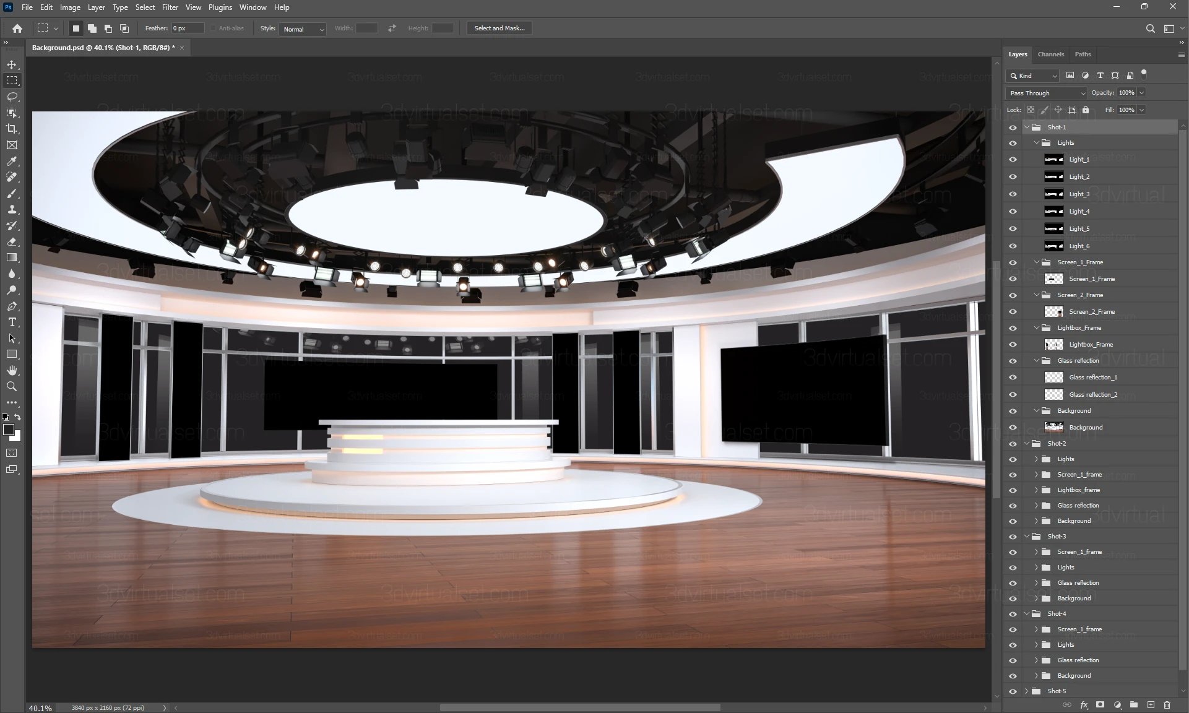This screenshot has width=1189, height=713.
Task: Select the Eyedropper tool
Action: [x=12, y=161]
